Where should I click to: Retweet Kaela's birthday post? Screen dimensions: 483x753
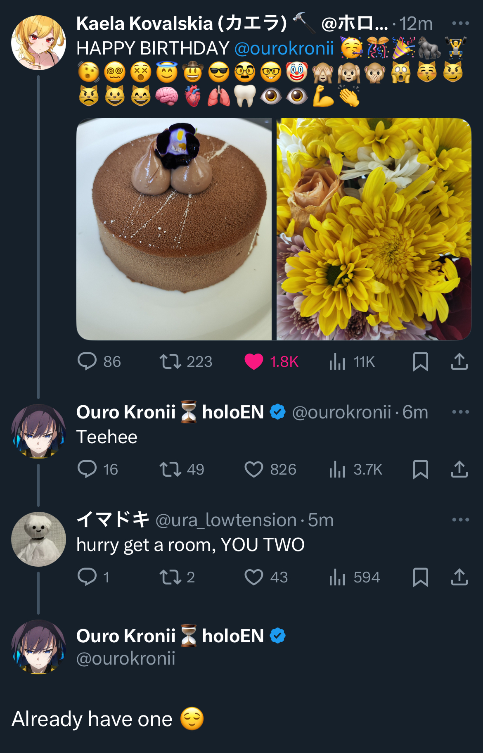point(170,361)
